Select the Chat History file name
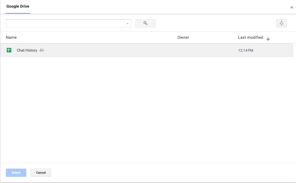Viewport: 296px width, 183px height. click(x=27, y=50)
